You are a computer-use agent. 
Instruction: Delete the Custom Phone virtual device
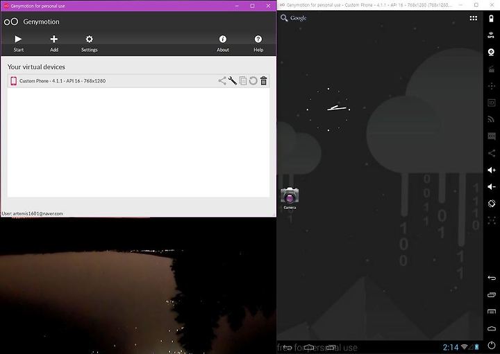[x=263, y=81]
